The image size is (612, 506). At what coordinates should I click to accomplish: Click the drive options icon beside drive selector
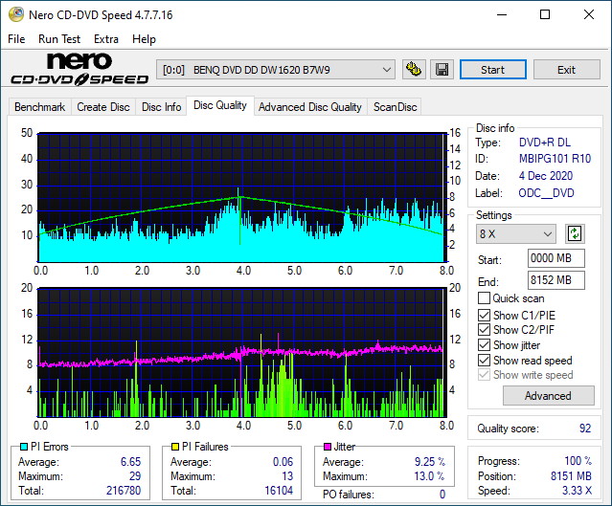click(x=414, y=70)
